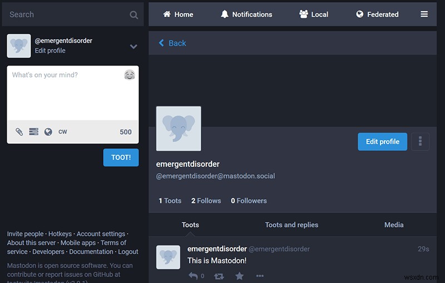Add a poll using the poll icon
Viewport: 445px width, 283px height.
tap(33, 132)
